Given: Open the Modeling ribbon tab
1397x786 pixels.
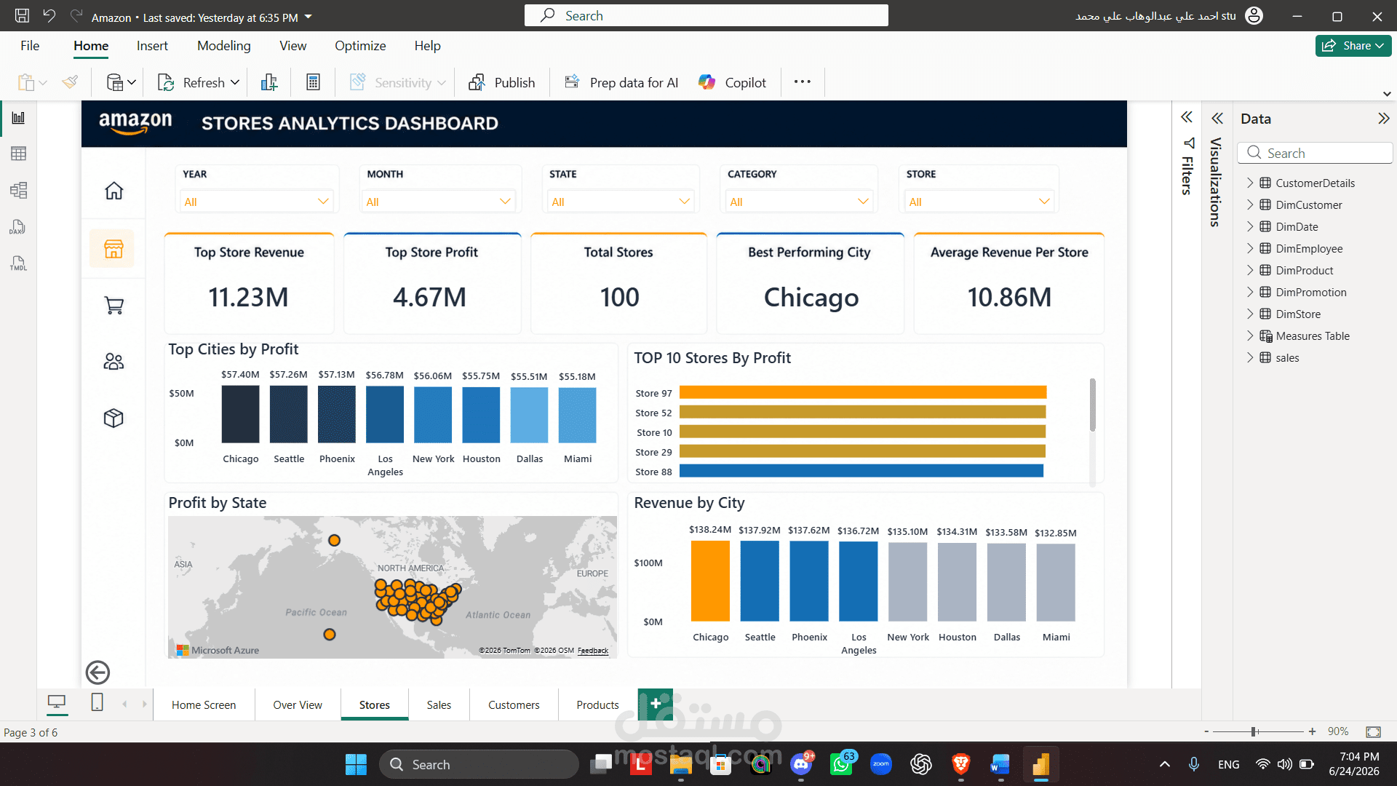Looking at the screenshot, I should pyautogui.click(x=223, y=46).
